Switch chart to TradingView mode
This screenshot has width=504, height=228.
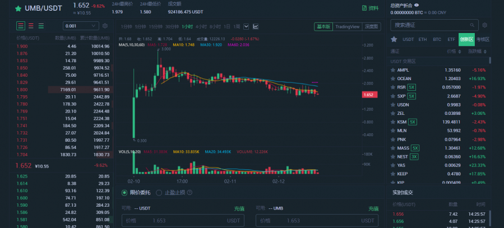[348, 27]
